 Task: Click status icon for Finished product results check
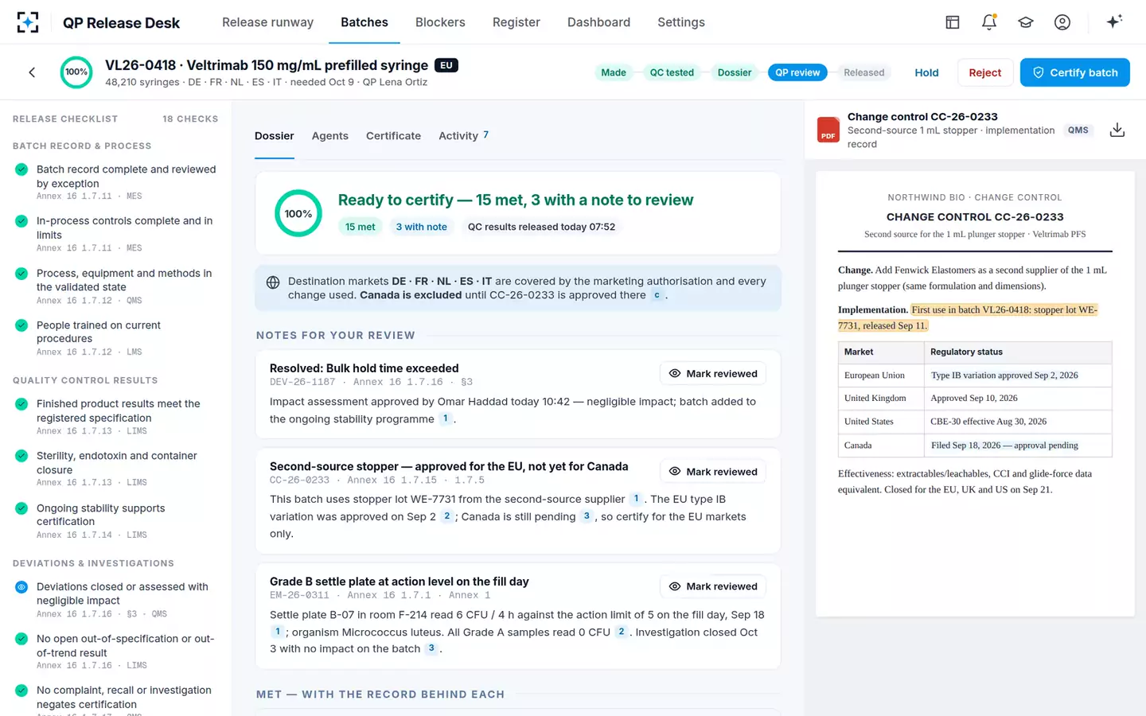coord(21,404)
